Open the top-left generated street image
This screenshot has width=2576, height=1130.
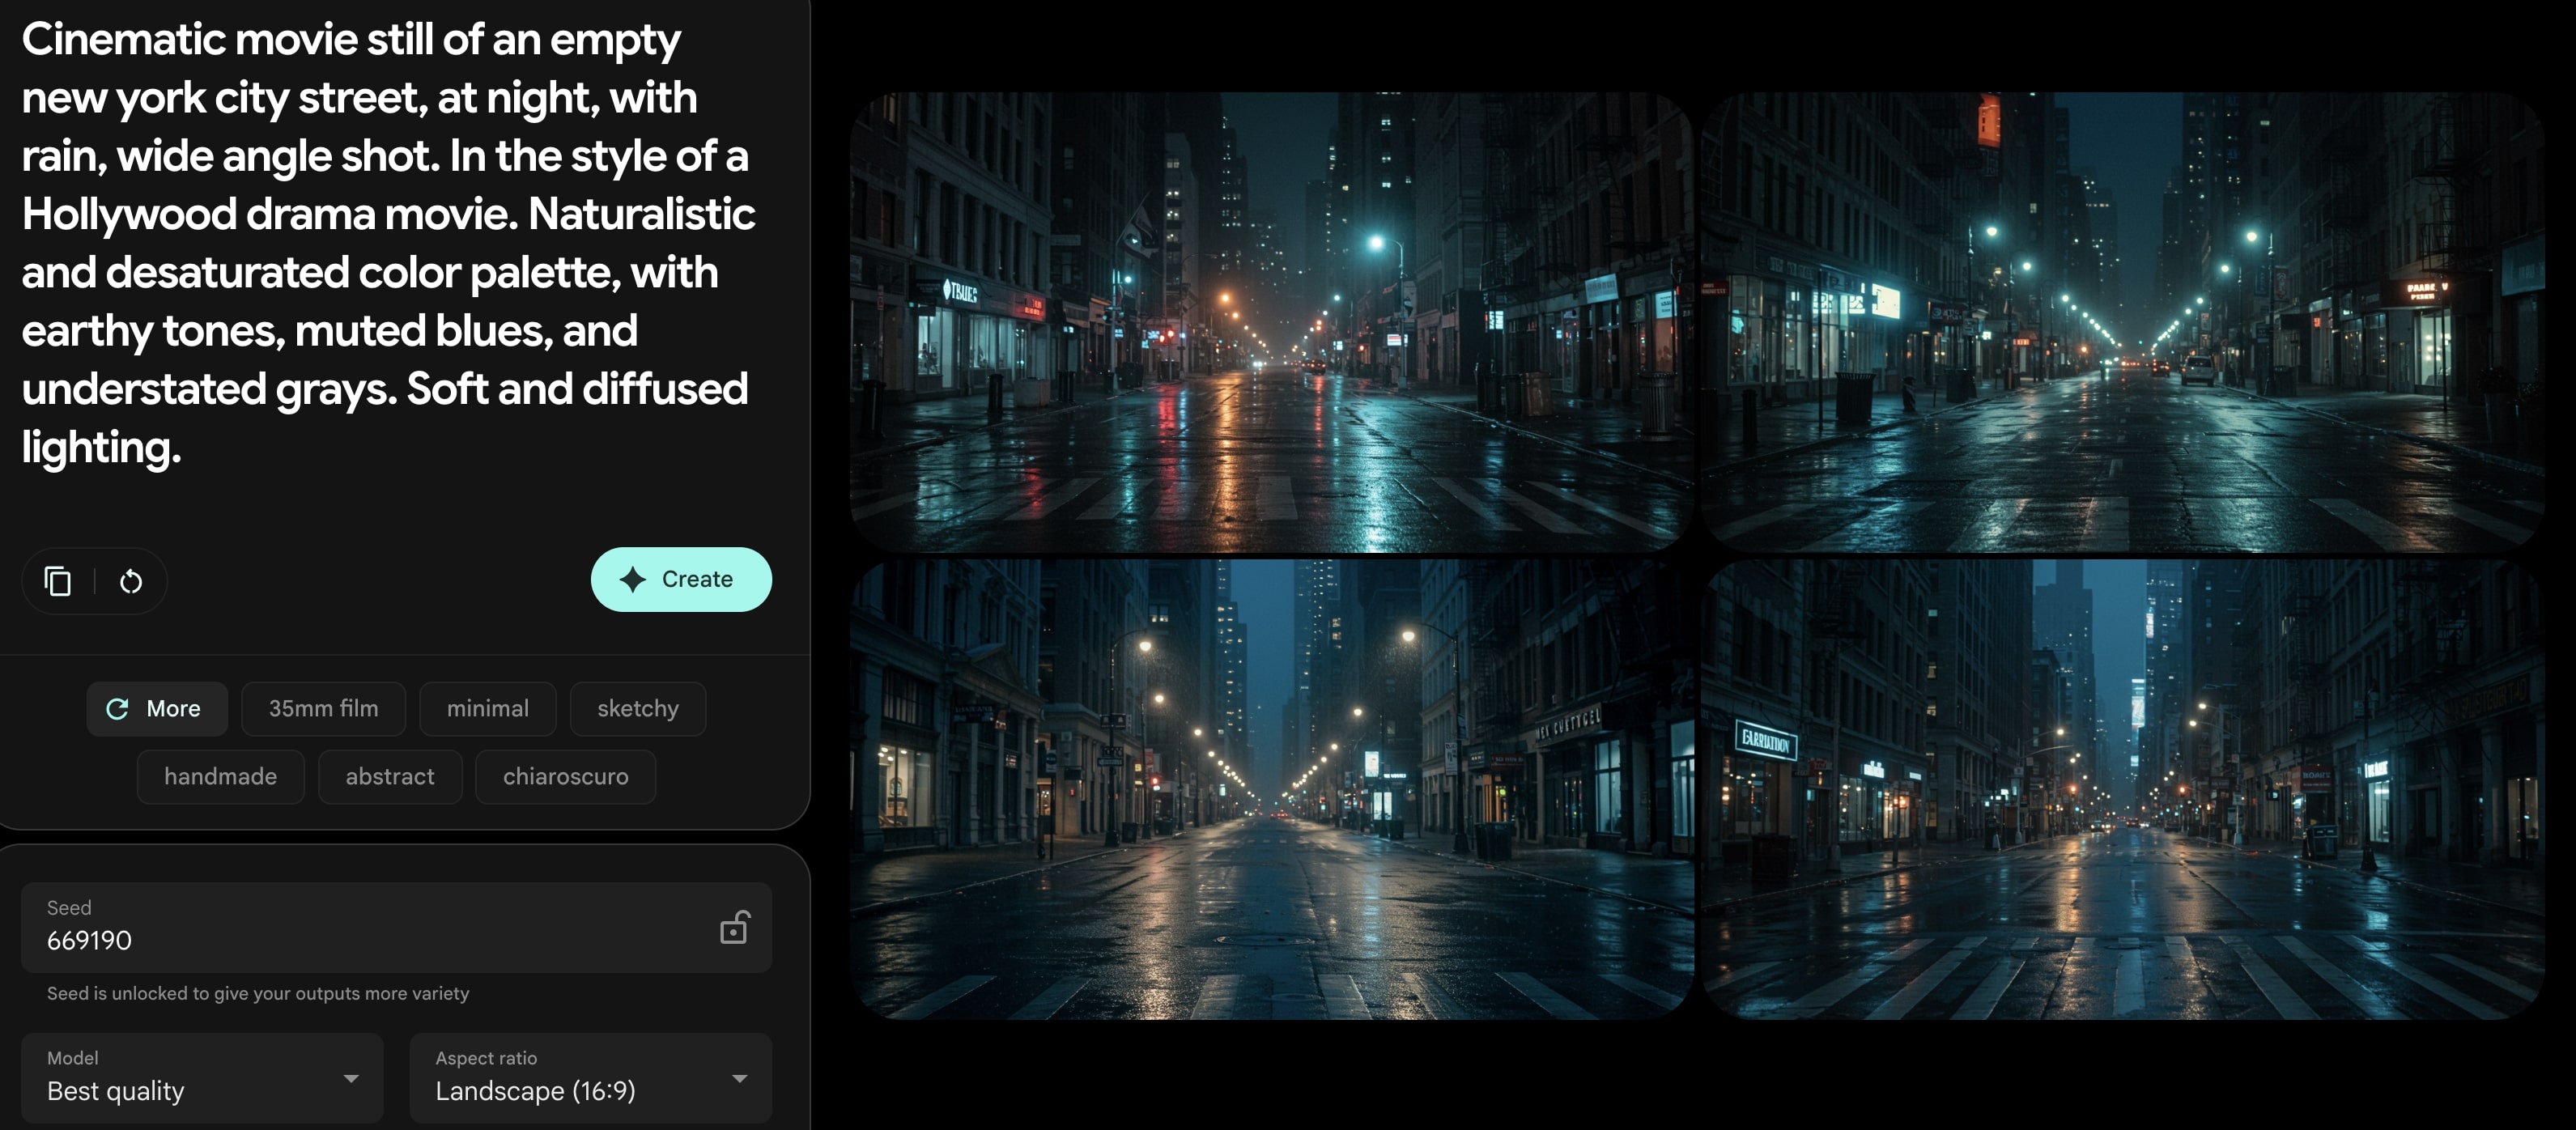[x=1270, y=322]
